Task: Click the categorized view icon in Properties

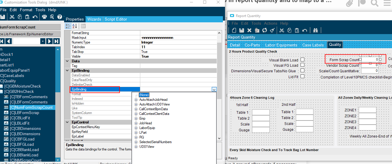Action: tap(68, 26)
